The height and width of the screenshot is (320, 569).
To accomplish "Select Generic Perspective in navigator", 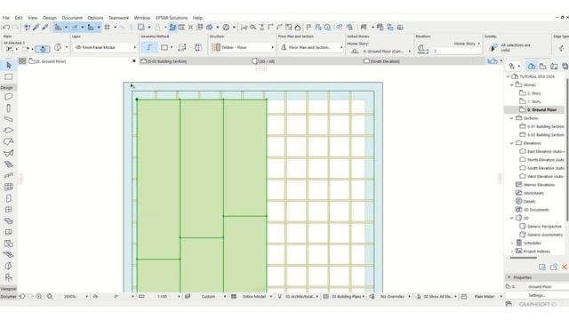I will coord(544,227).
